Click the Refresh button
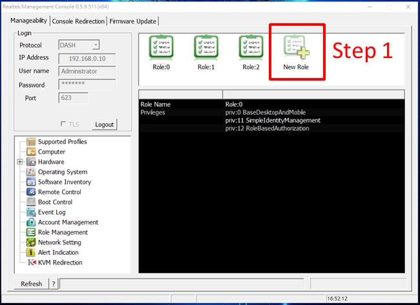Image resolution: width=420 pixels, height=305 pixels. [x=32, y=284]
